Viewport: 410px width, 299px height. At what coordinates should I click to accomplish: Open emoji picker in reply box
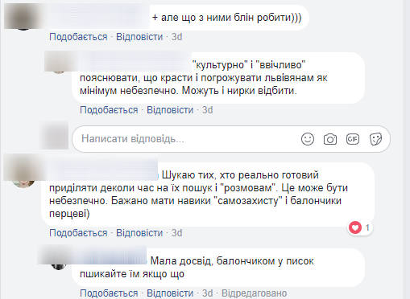click(308, 139)
